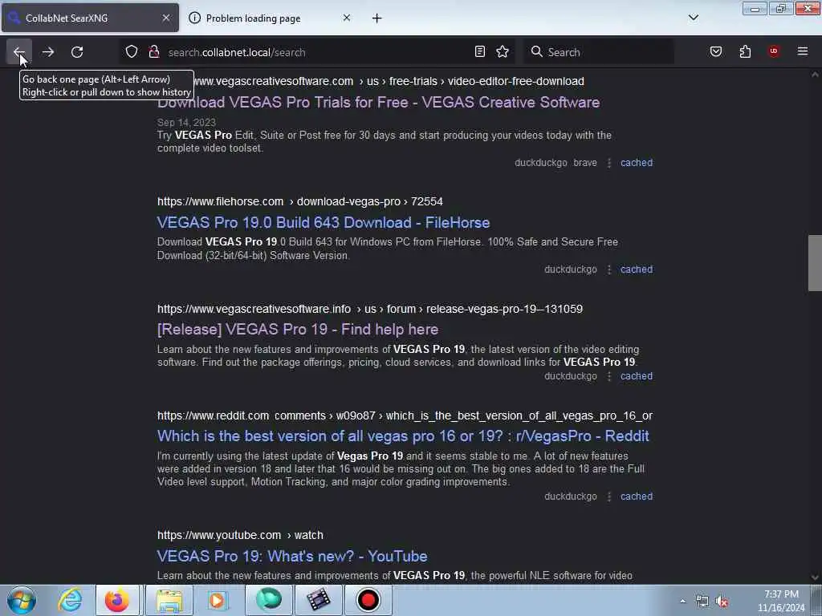Open uBlock Origin extension icon
822x616 pixels.
[x=774, y=51]
